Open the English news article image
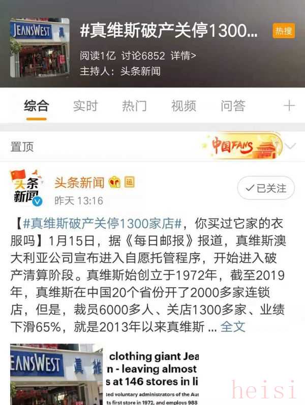The height and width of the screenshot is (405, 305). [x=152, y=375]
